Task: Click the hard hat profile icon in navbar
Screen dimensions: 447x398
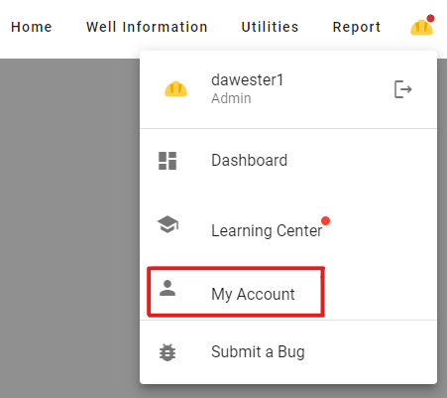Action: click(x=421, y=28)
